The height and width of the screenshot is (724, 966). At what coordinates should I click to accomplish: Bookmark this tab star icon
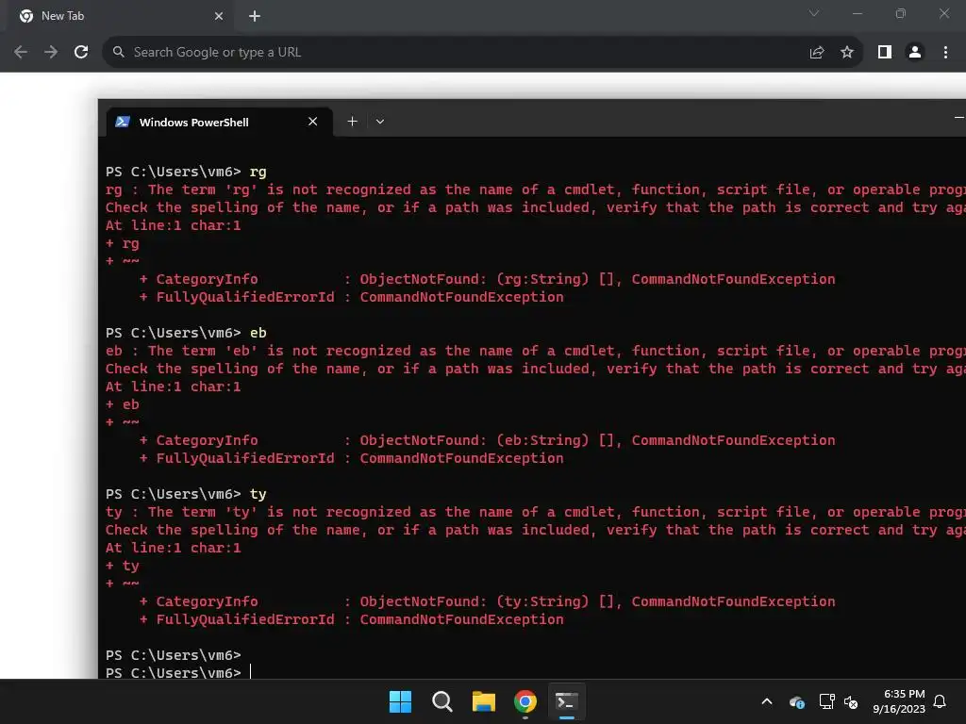coord(847,53)
